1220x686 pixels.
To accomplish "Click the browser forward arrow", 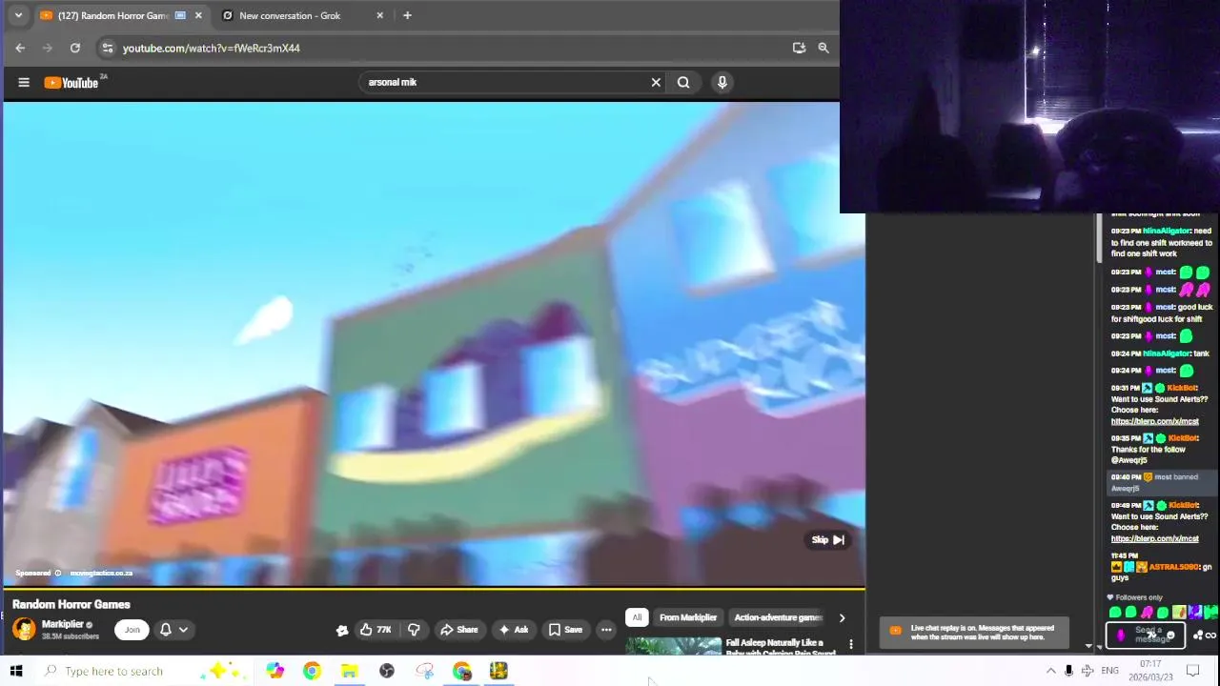I will pyautogui.click(x=47, y=48).
